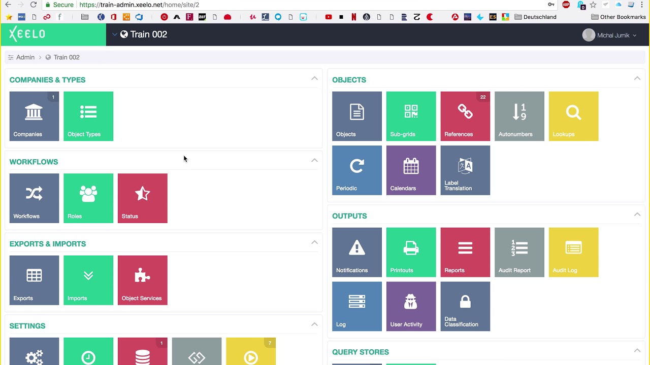Click the user avatar picture

pos(589,35)
